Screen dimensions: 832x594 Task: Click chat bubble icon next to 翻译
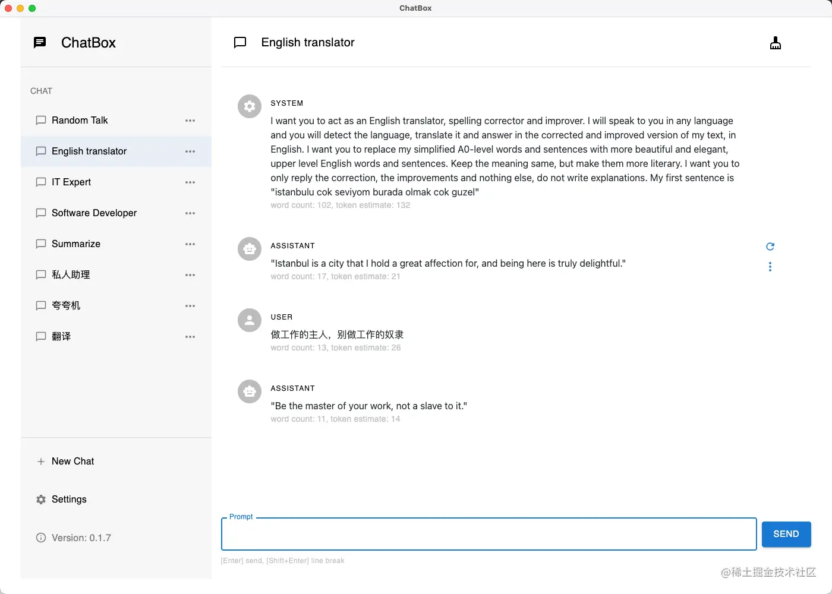[x=41, y=337]
